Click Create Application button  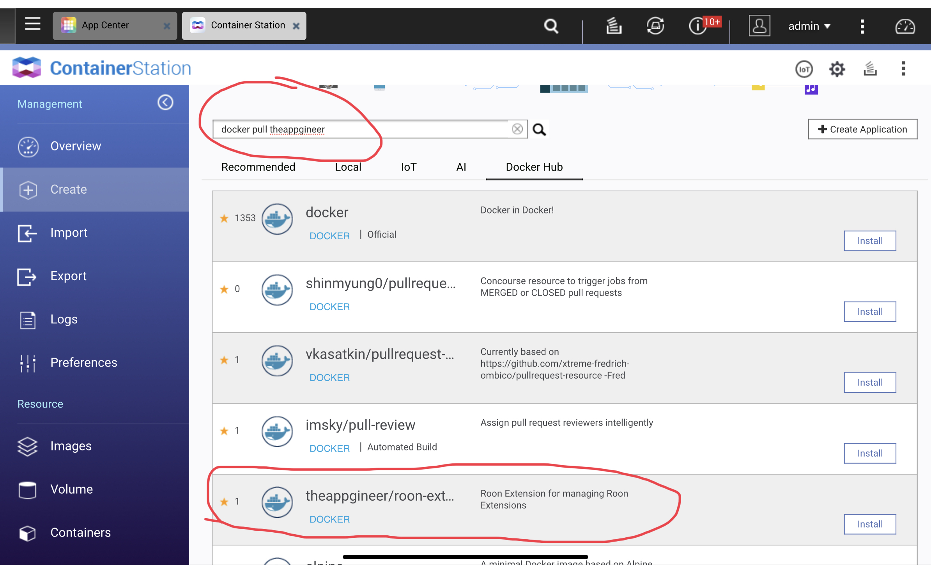click(x=862, y=129)
